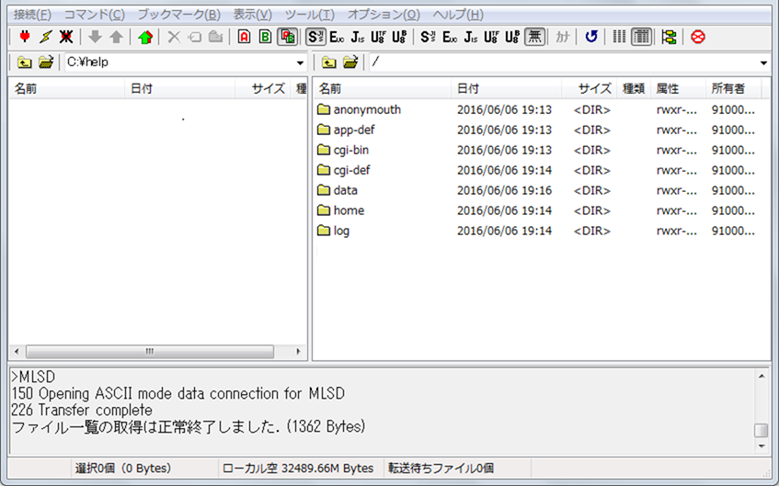Sort remote pane by 所有者 column

[733, 89]
